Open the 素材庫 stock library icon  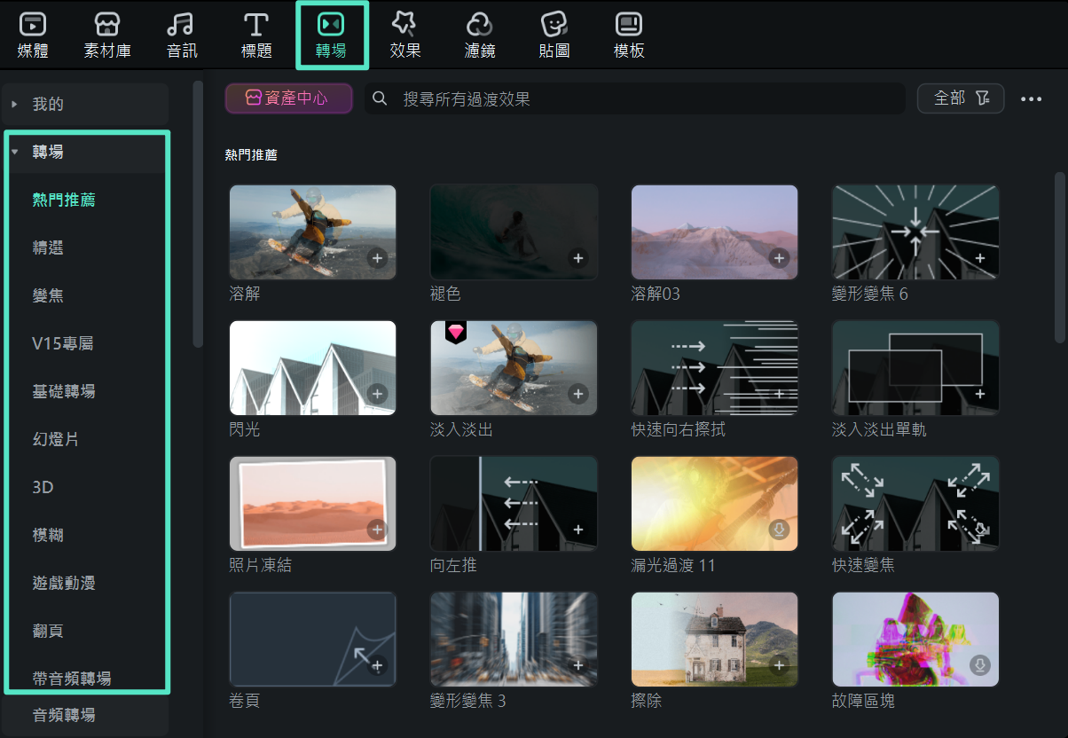point(107,25)
